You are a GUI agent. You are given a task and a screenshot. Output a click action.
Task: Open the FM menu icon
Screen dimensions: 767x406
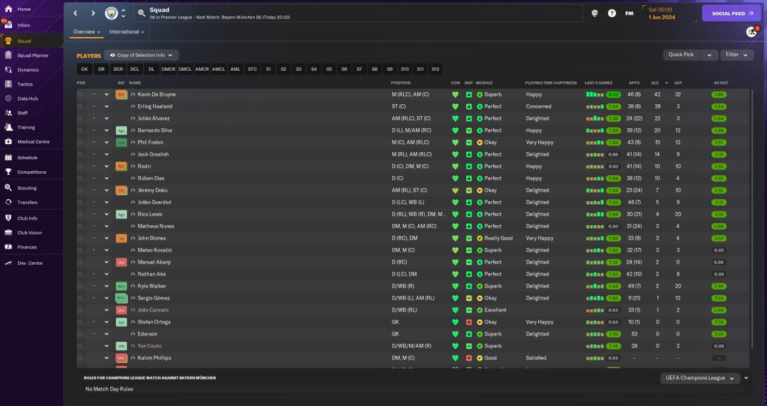629,13
